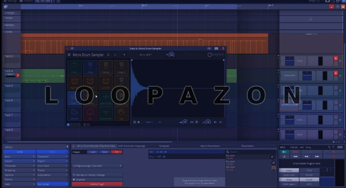Screen dimensions: 346x188
Task: Click the Delete Plugin button
Action: tap(97, 184)
